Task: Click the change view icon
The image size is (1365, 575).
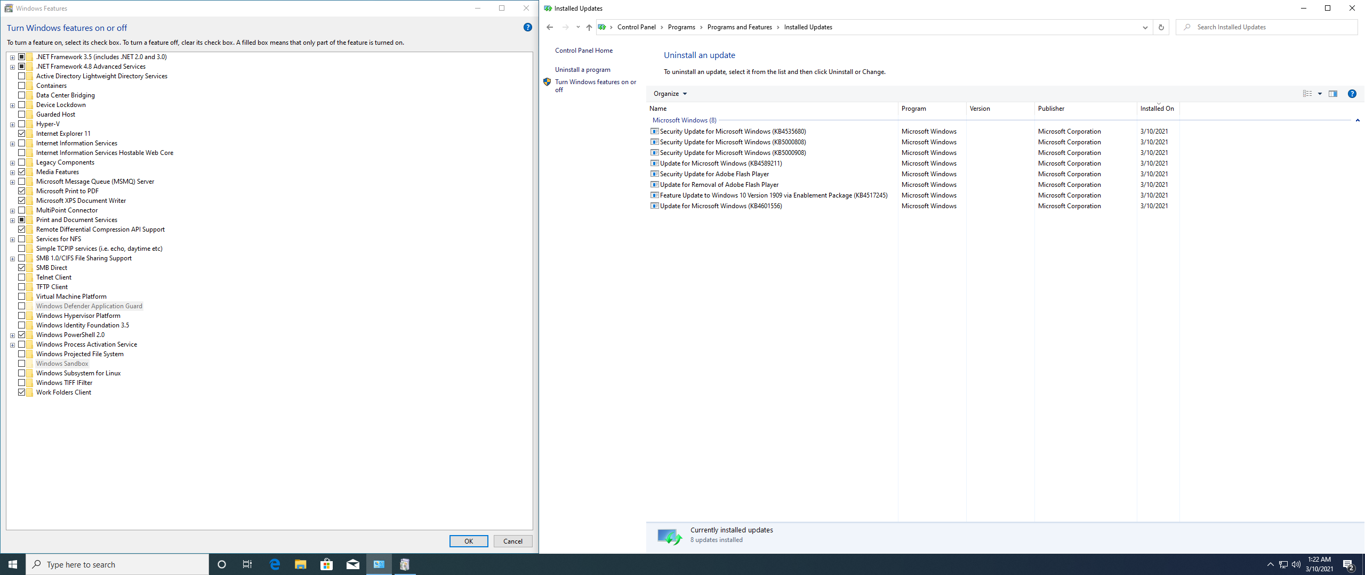Action: pyautogui.click(x=1307, y=94)
